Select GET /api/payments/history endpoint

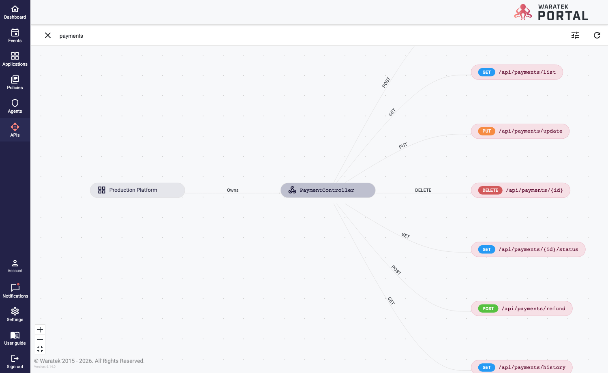pos(522,367)
